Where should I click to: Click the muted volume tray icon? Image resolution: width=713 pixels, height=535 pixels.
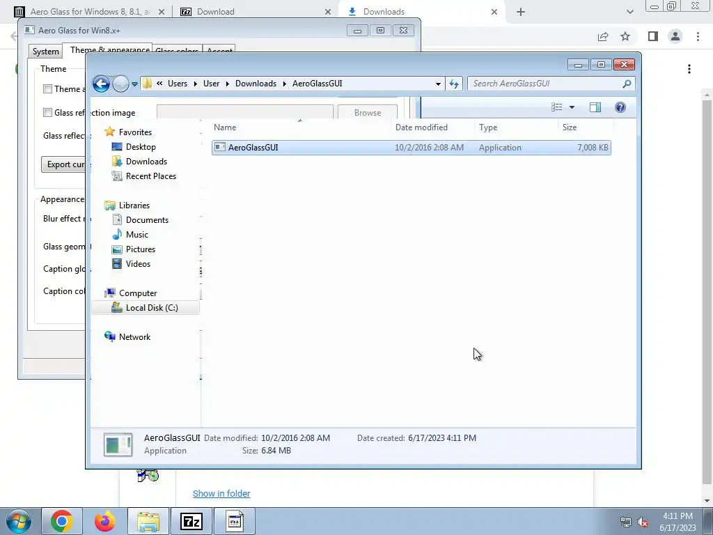tap(643, 522)
